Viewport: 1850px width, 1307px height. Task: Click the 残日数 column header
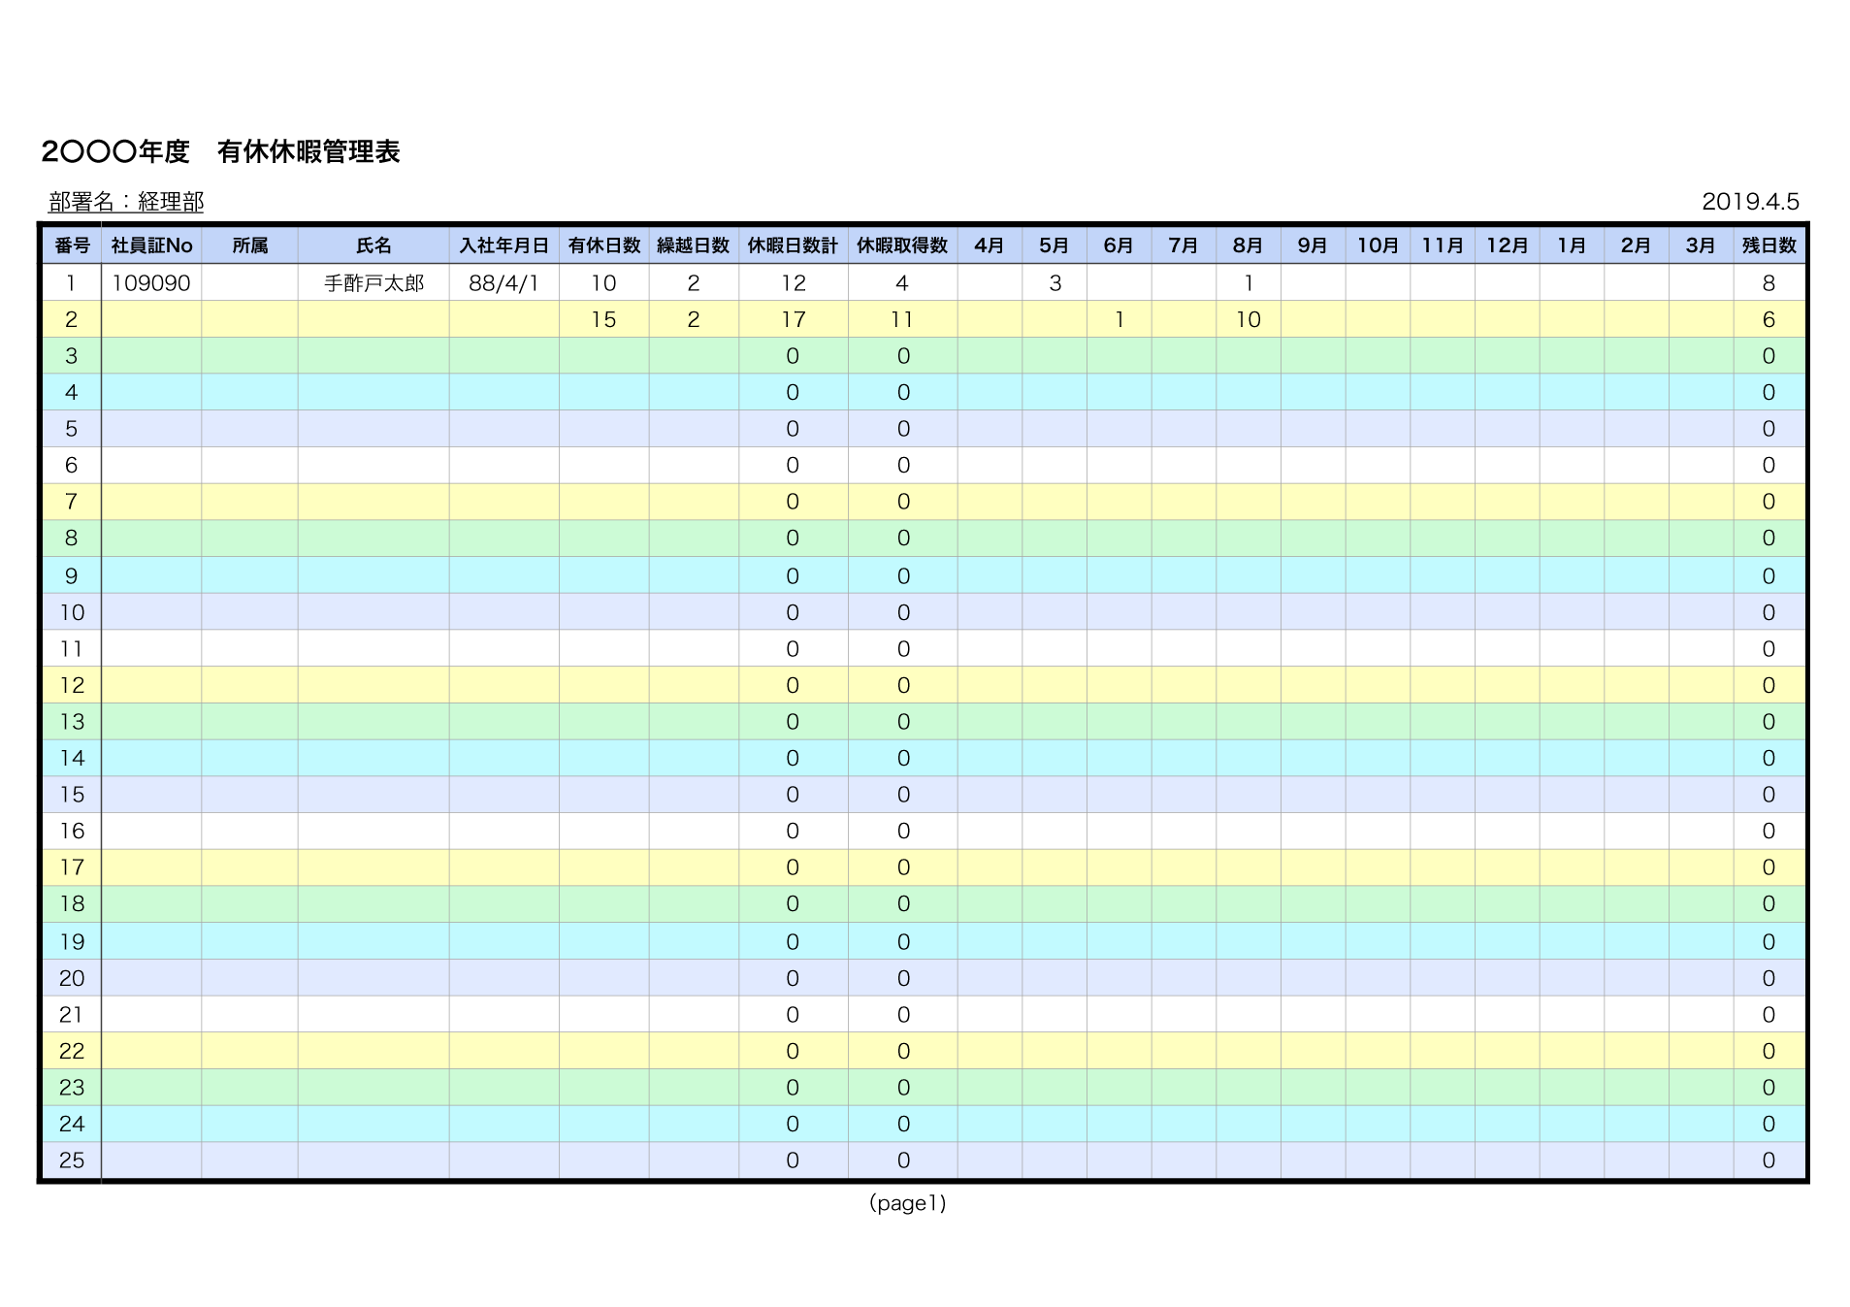(x=1769, y=245)
